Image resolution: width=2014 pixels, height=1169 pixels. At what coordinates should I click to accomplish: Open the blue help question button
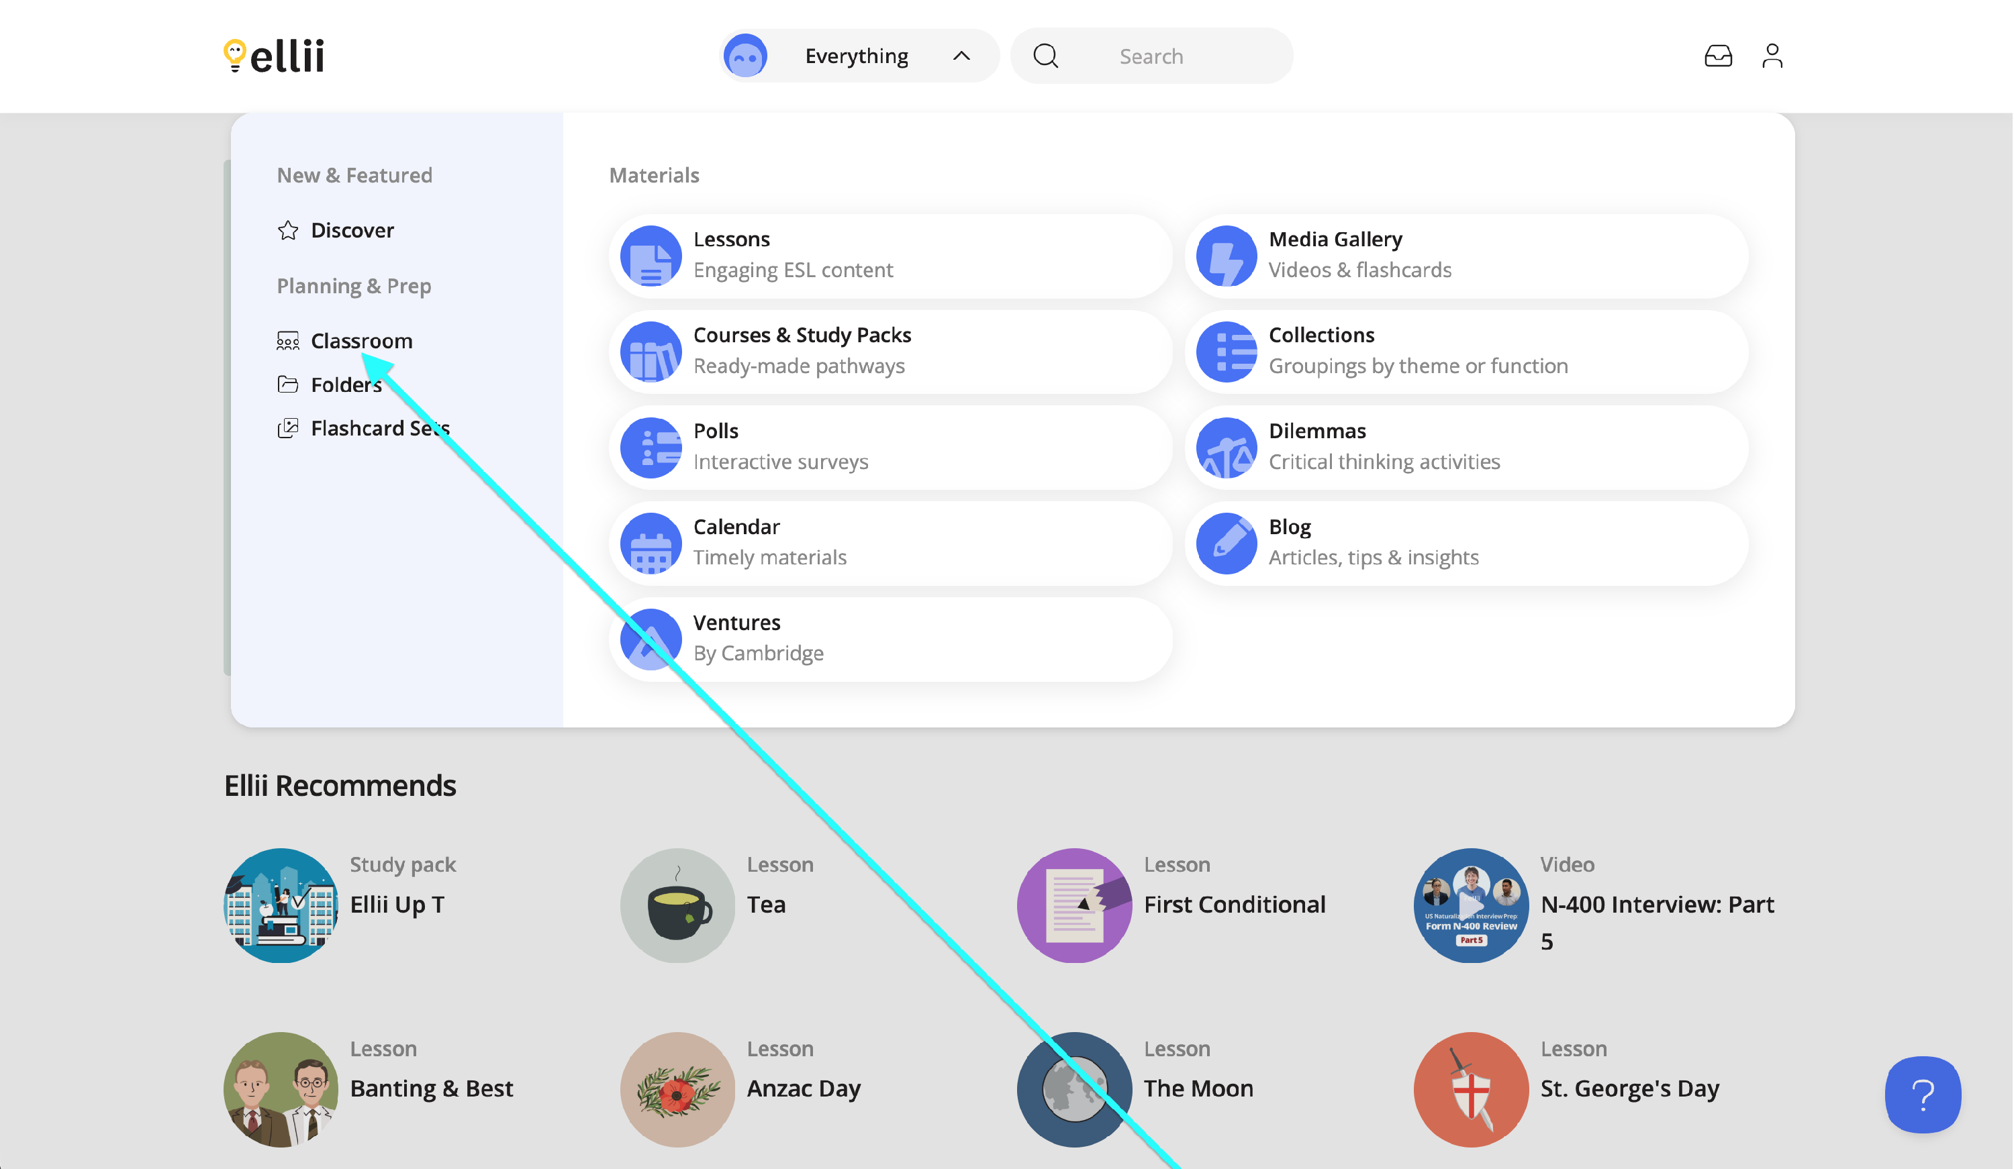(x=1922, y=1094)
